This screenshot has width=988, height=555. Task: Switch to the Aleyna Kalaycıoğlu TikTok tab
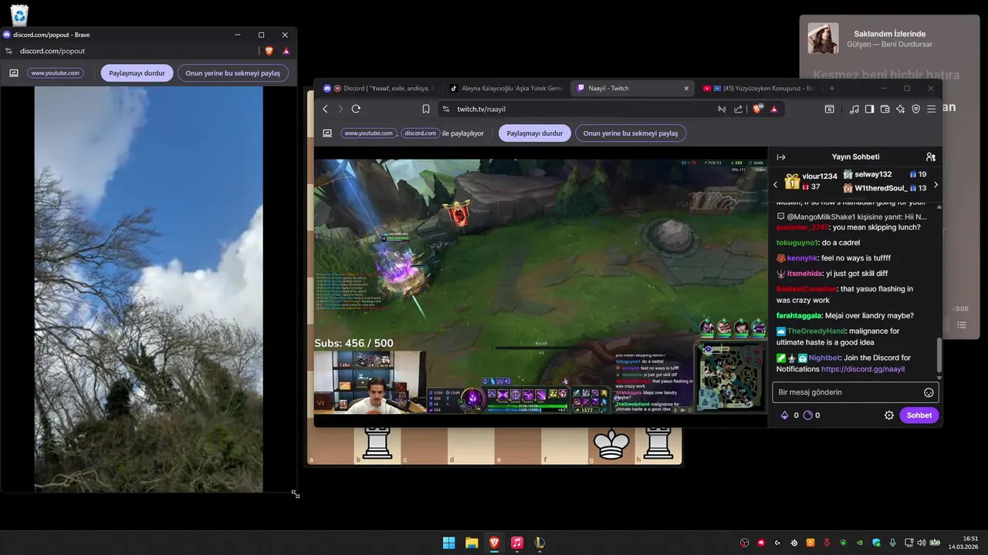pyautogui.click(x=506, y=88)
